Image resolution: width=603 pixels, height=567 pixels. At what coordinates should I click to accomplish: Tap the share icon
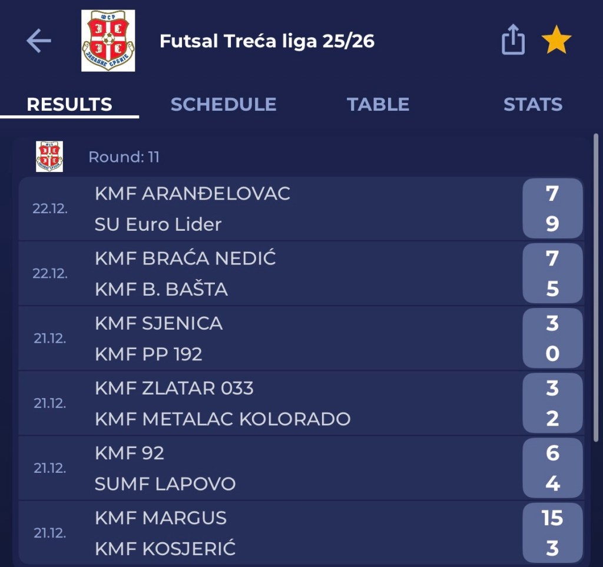click(x=513, y=41)
